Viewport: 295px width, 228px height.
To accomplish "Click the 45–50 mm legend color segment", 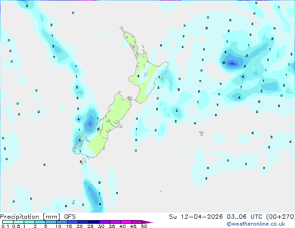I will (137, 222).
